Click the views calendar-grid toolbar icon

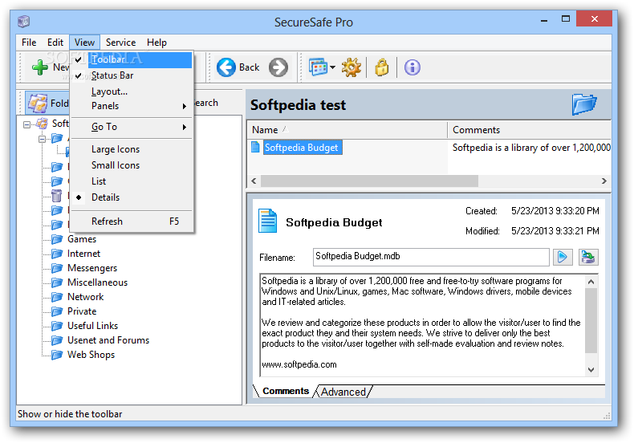coord(319,67)
